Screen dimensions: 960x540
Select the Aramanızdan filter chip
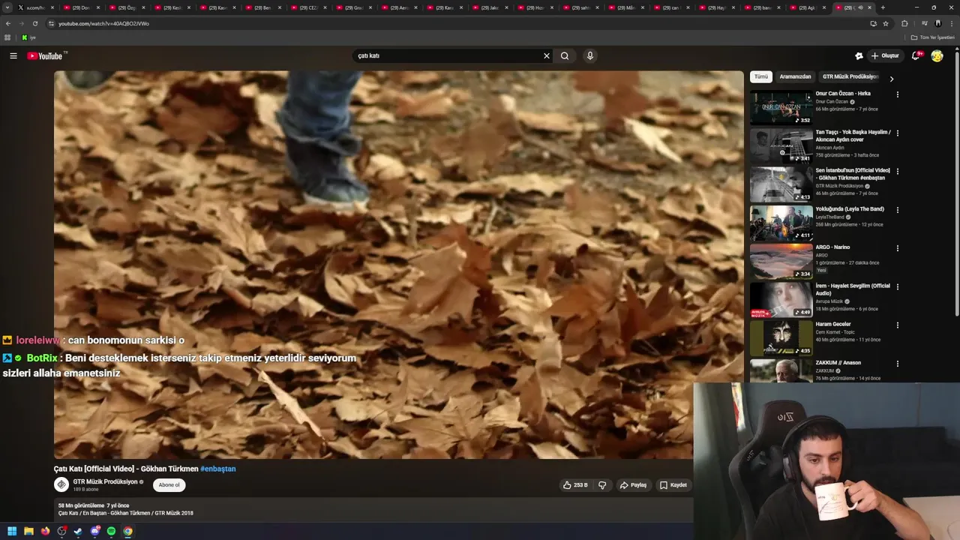pos(795,76)
